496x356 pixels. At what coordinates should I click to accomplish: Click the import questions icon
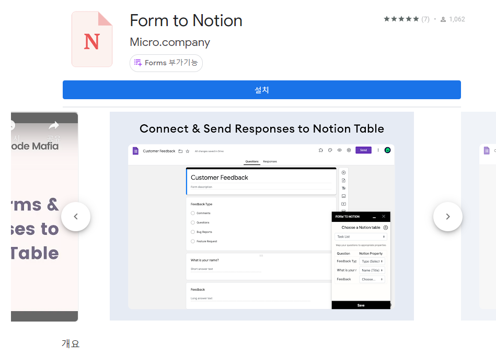pos(343,181)
